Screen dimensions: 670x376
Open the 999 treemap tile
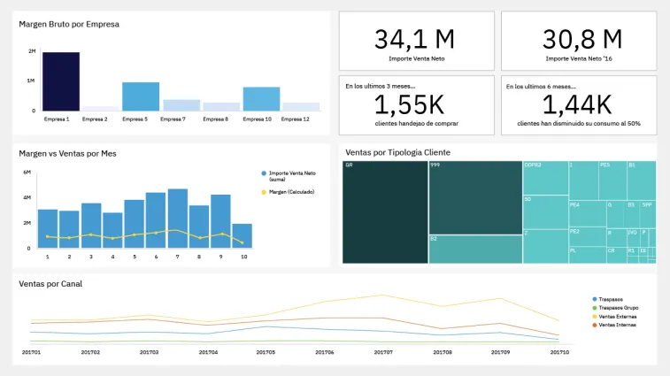(x=475, y=198)
